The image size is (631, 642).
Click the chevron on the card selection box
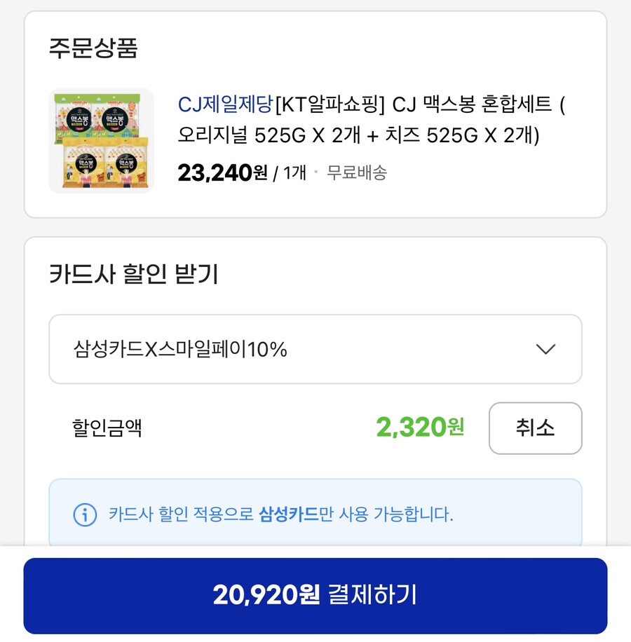coord(546,349)
